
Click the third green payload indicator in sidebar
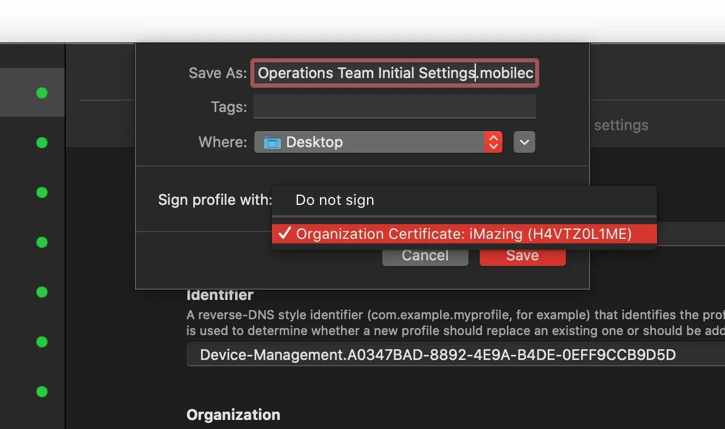click(x=41, y=192)
